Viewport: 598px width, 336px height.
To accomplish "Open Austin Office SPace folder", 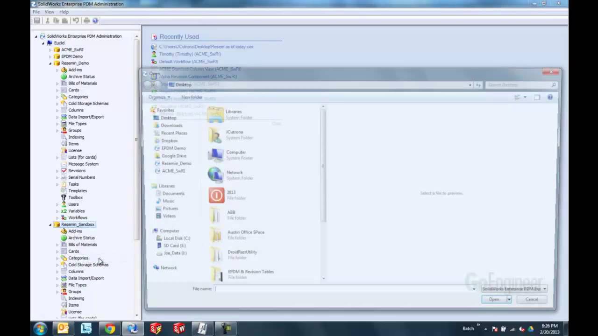I will tap(246, 235).
